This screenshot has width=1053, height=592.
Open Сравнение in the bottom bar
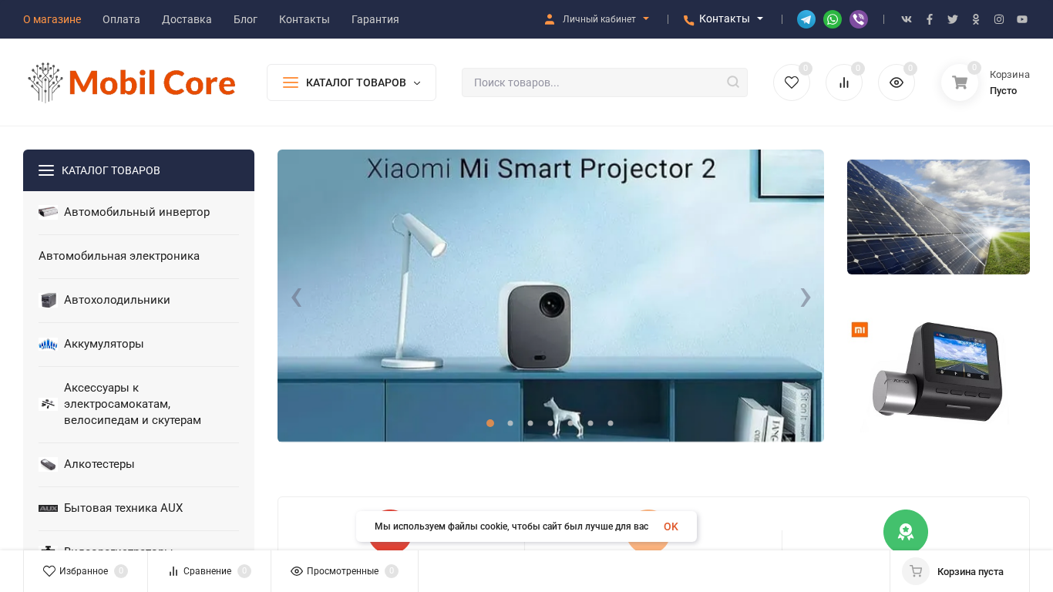(209, 571)
